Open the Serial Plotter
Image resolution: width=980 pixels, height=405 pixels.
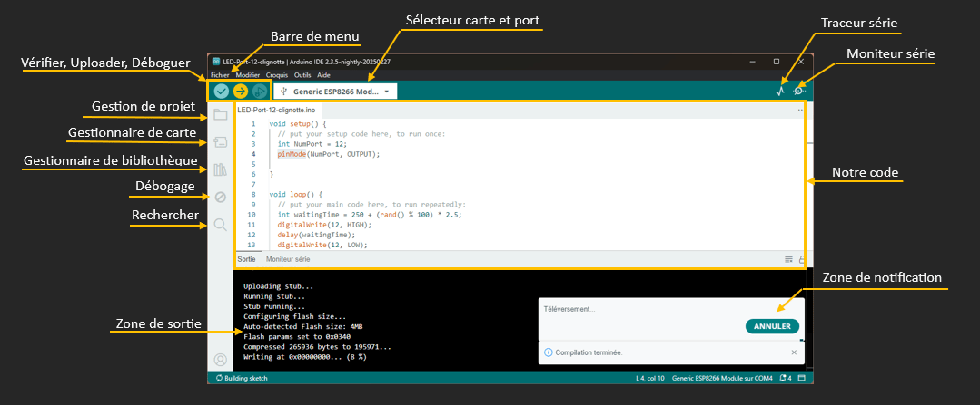coord(780,91)
